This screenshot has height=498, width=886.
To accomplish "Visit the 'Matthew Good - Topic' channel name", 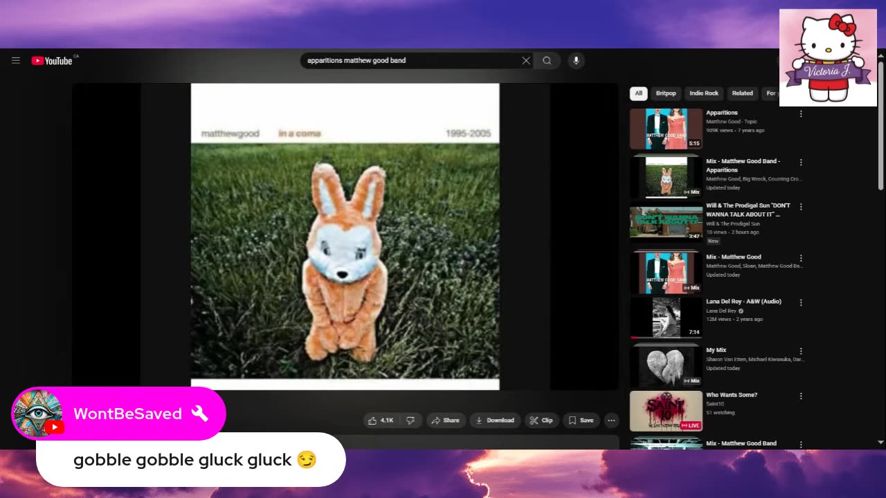I will pos(732,122).
